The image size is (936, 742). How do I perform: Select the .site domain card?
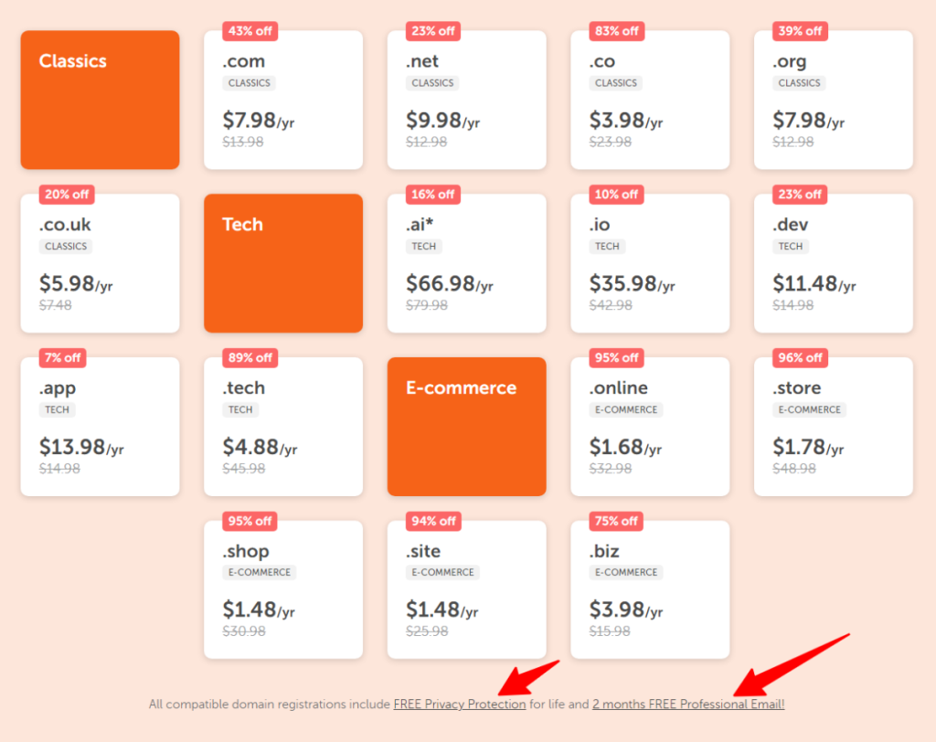click(466, 590)
